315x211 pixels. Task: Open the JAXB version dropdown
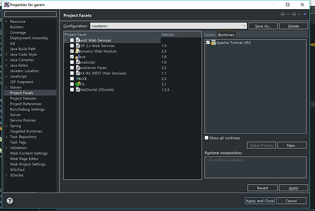click(x=178, y=79)
